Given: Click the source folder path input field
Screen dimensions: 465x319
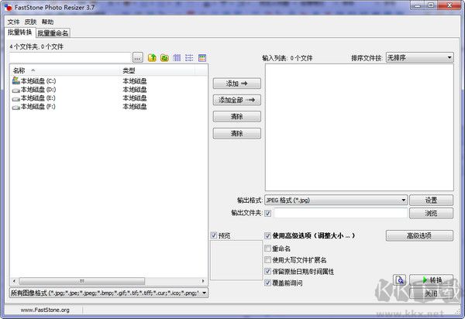Looking at the screenshot, I should (x=71, y=58).
